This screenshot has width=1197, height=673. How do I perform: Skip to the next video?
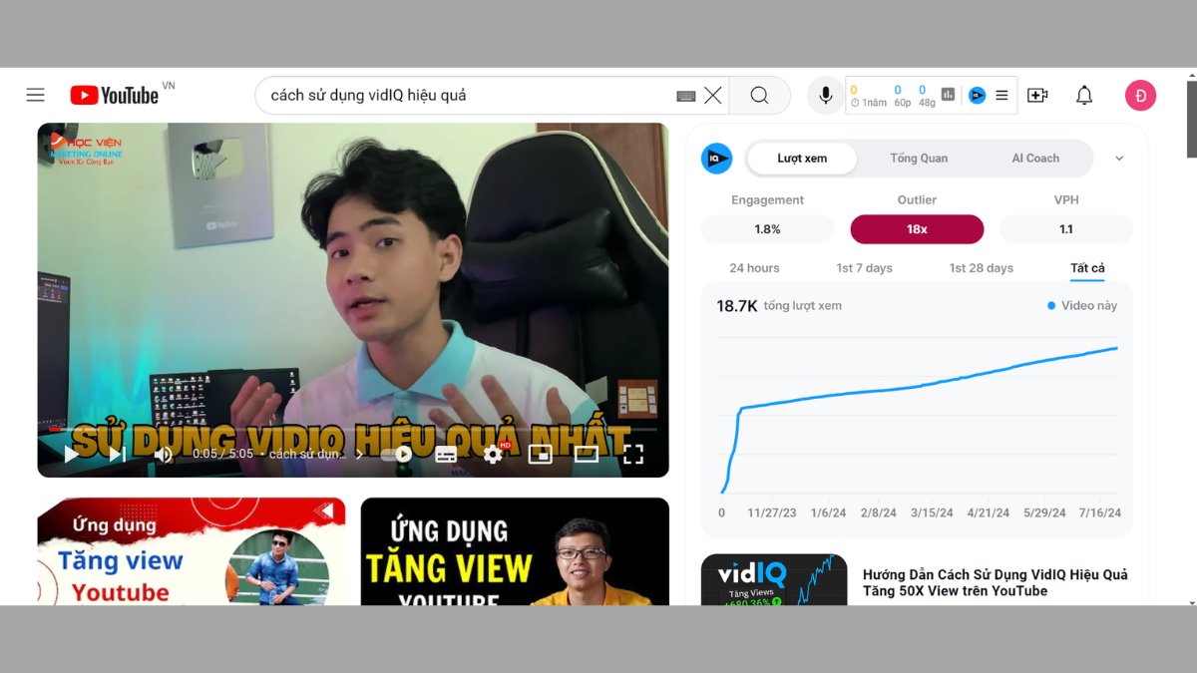(x=117, y=455)
